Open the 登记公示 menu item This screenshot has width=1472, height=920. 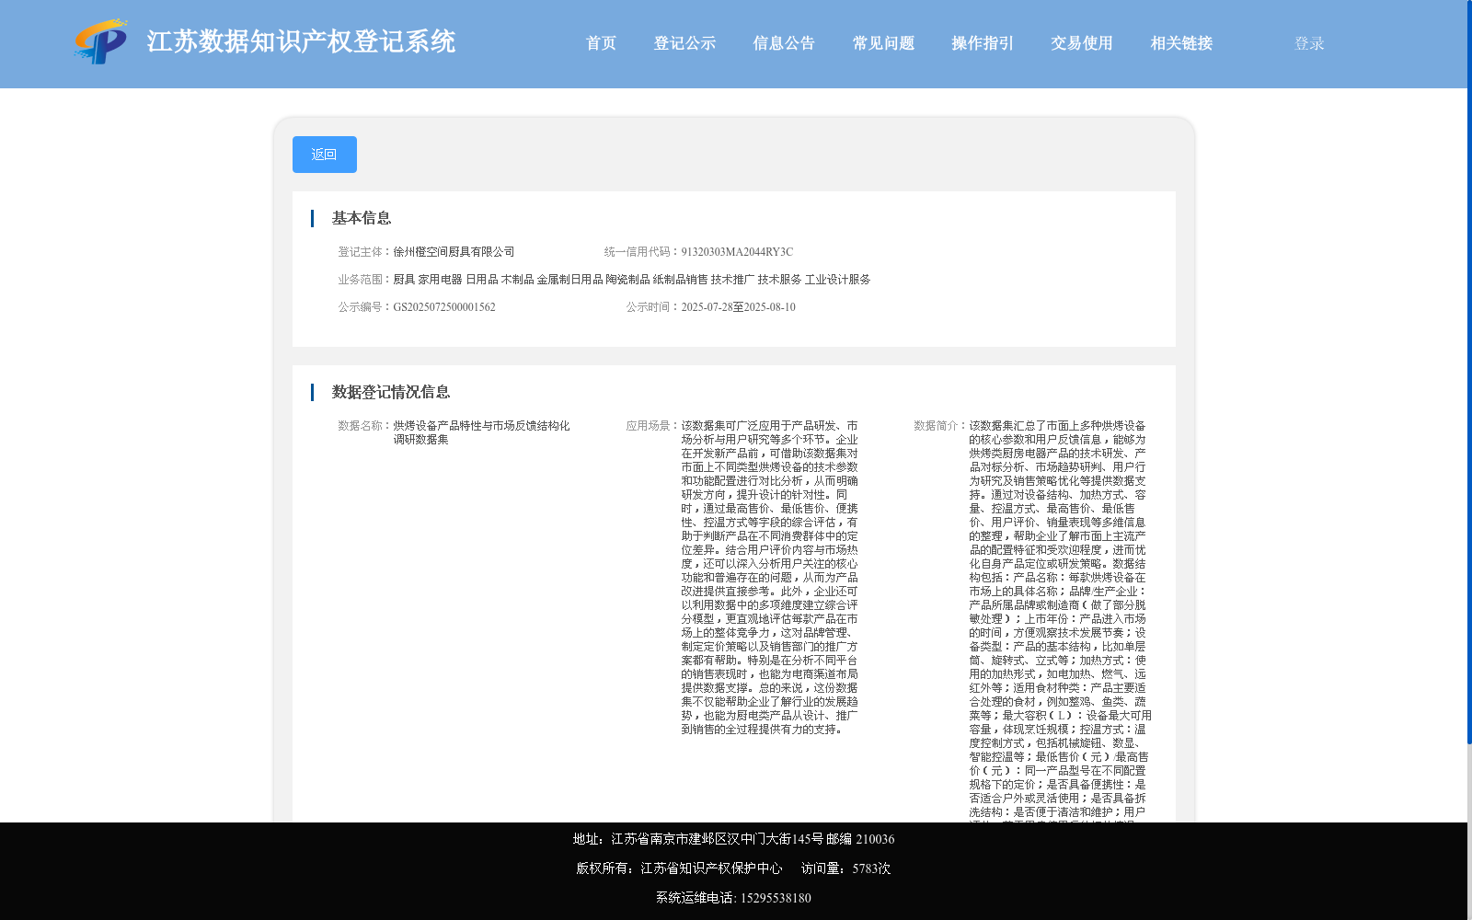tap(684, 43)
